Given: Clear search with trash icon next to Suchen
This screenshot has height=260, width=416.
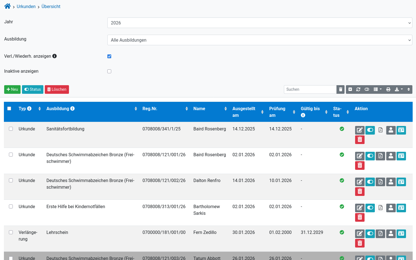Looking at the screenshot, I should [x=340, y=89].
